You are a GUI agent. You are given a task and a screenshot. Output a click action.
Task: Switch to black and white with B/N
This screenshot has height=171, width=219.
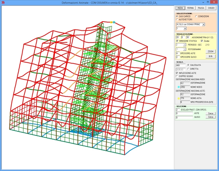click(x=211, y=56)
